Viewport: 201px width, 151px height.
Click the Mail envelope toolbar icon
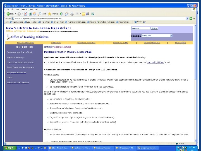pyautogui.click(x=66, y=14)
